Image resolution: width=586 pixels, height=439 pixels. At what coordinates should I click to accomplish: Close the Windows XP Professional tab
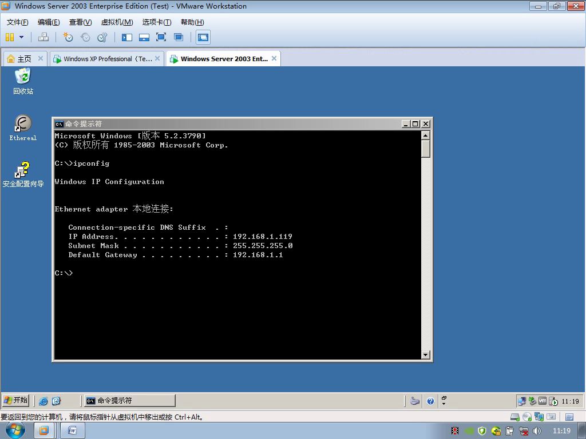pyautogui.click(x=157, y=58)
